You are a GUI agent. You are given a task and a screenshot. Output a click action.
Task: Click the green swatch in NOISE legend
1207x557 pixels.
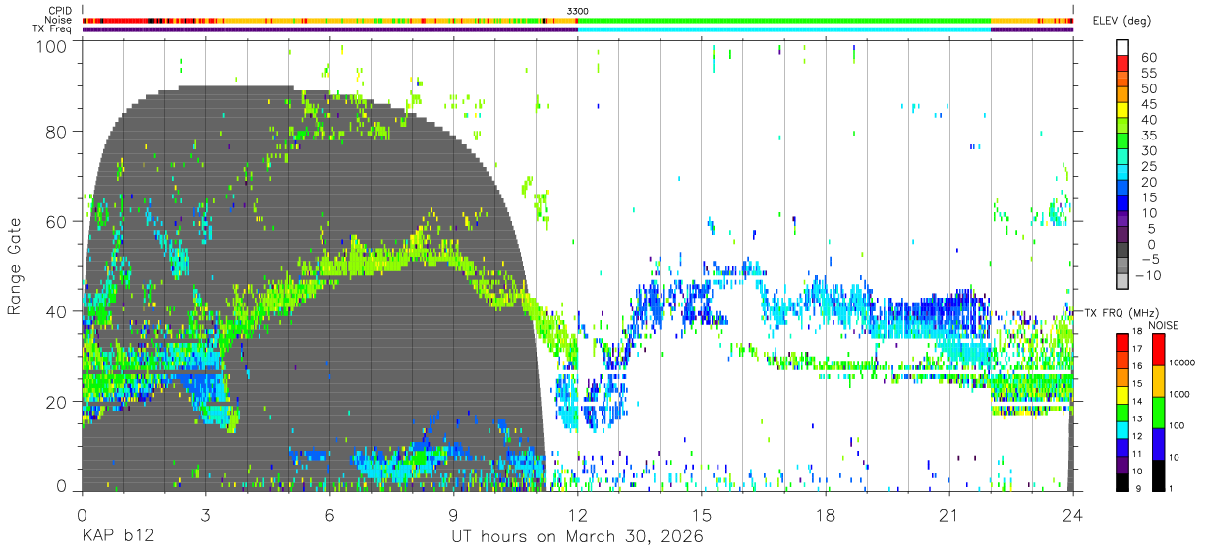[1158, 412]
